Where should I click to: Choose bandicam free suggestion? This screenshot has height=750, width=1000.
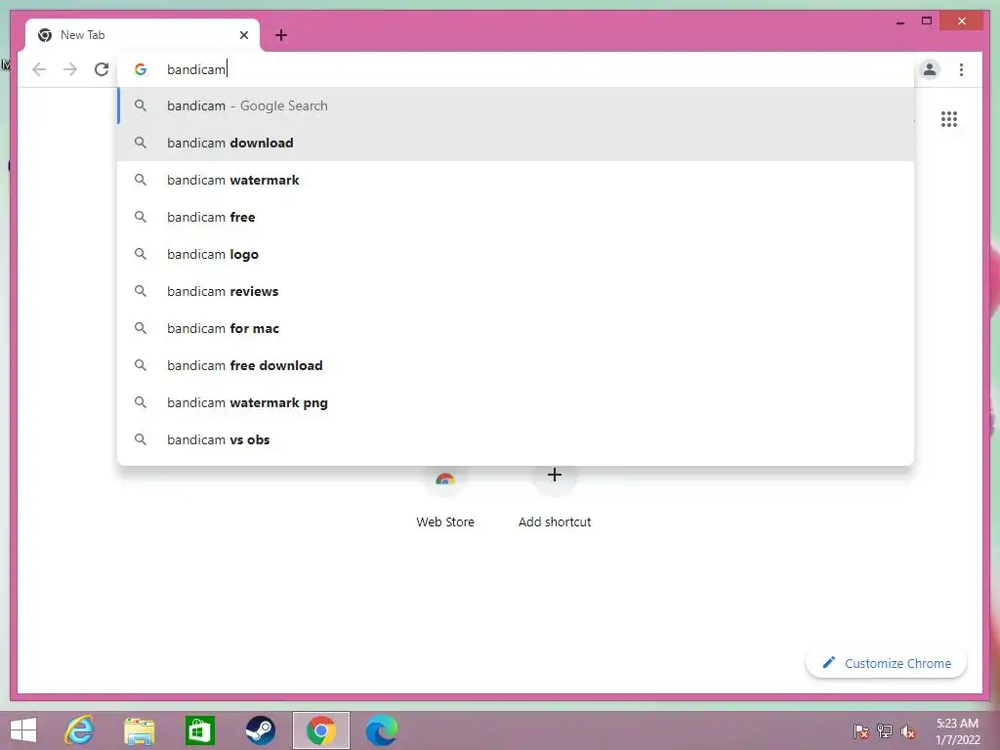pyautogui.click(x=516, y=217)
